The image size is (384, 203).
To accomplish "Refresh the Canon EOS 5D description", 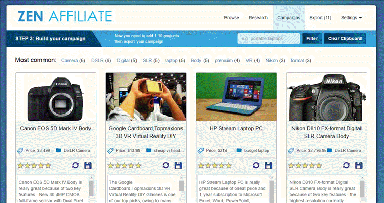I will click(76, 165).
